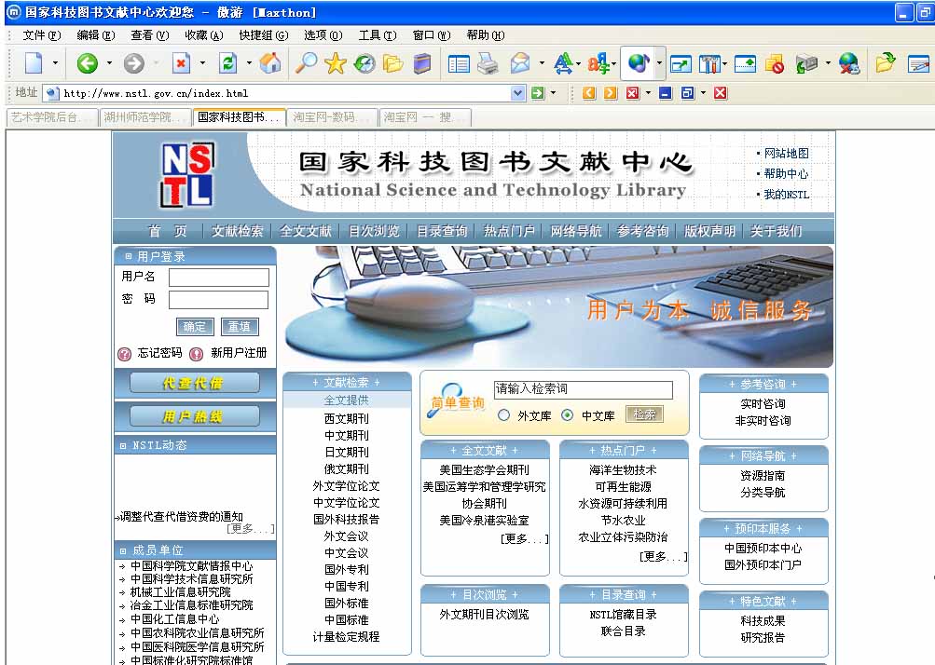Click the gray Forward arrow button
This screenshot has height=665, width=935.
[134, 62]
